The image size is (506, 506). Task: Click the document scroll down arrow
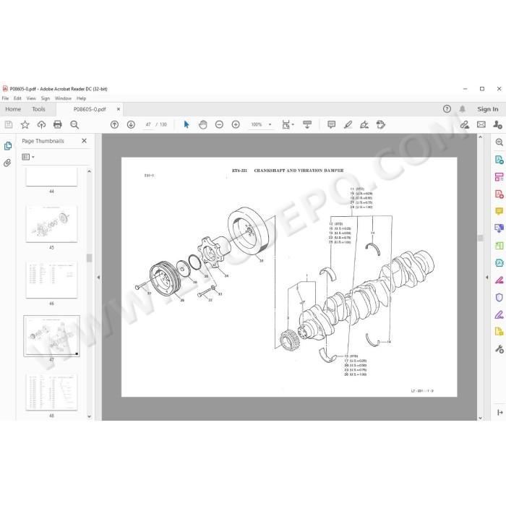pyautogui.click(x=480, y=418)
